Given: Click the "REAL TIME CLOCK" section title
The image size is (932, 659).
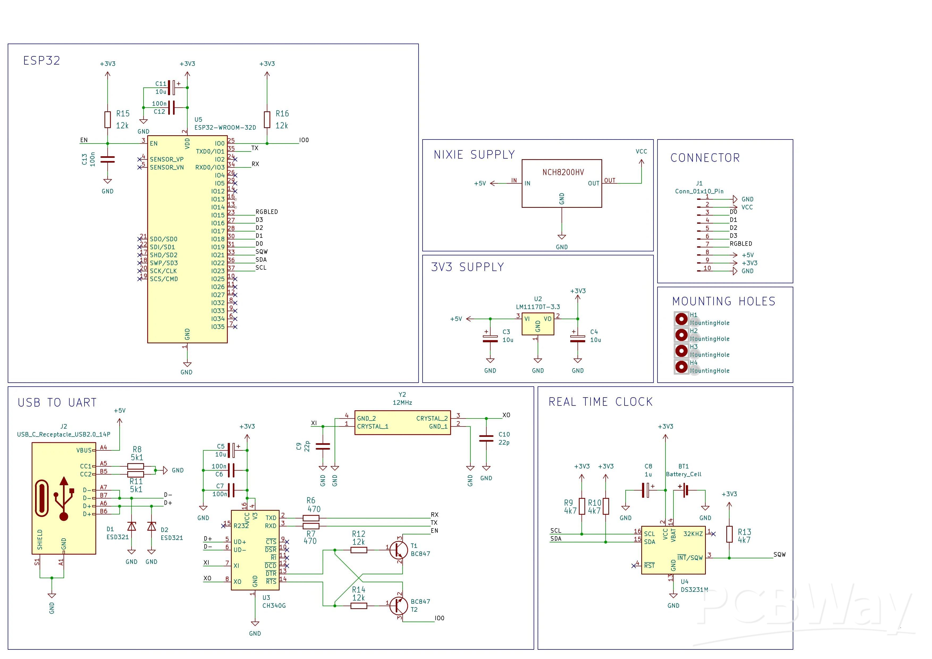Looking at the screenshot, I should pyautogui.click(x=600, y=402).
